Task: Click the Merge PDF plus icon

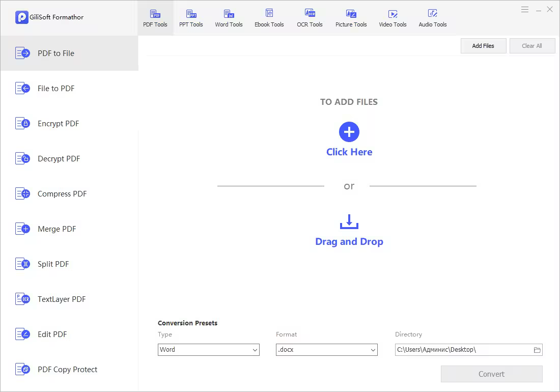Action: pyautogui.click(x=22, y=229)
